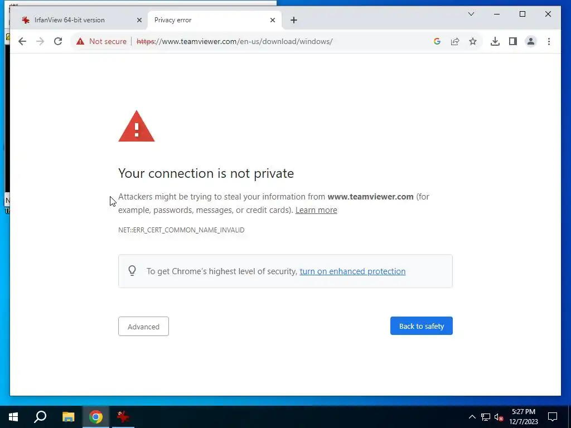Open the notification center icon
571x428 pixels.
click(x=553, y=417)
